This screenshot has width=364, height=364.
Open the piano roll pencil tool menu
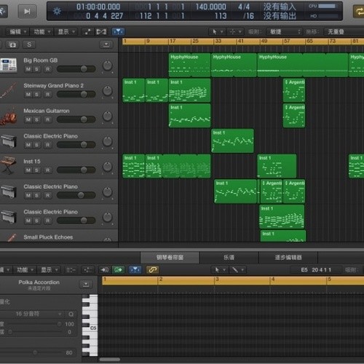click(x=238, y=270)
